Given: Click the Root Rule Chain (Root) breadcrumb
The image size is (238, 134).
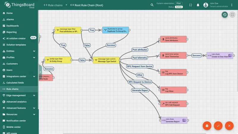Looking at the screenshot, I should [87, 5].
